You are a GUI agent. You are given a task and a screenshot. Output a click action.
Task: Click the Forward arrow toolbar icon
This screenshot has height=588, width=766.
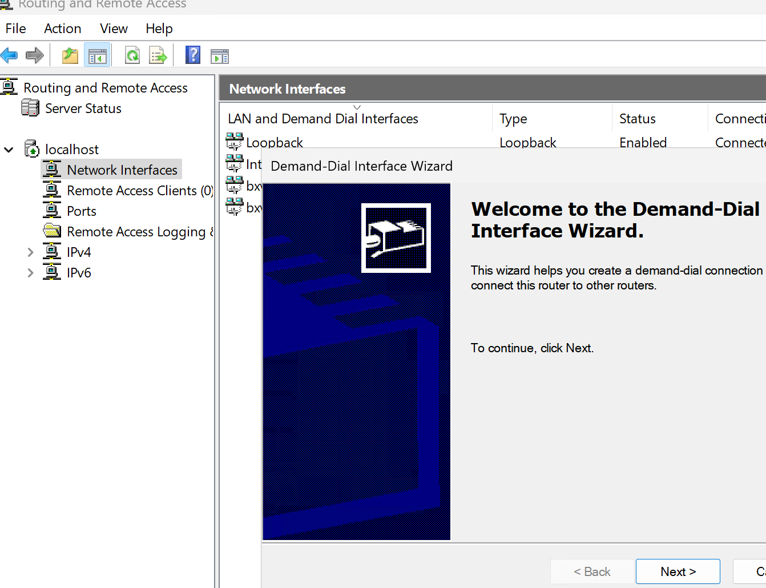pyautogui.click(x=35, y=55)
